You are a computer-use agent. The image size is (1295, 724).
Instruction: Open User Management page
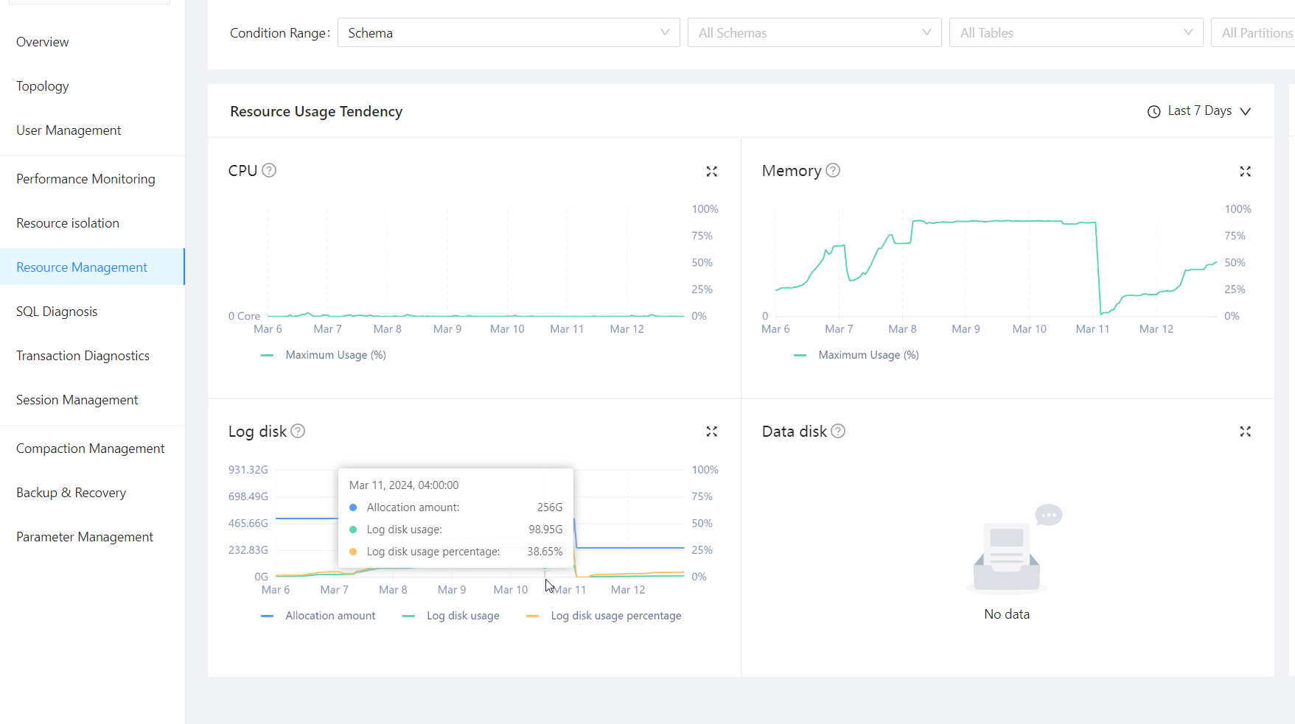pos(92,130)
